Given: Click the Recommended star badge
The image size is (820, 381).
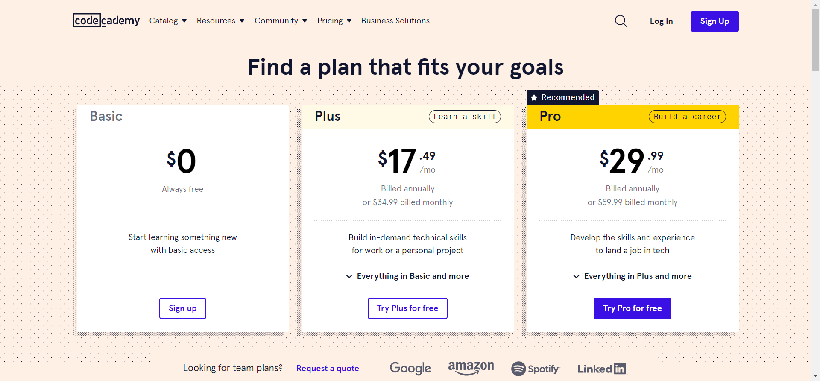Looking at the screenshot, I should [x=562, y=97].
